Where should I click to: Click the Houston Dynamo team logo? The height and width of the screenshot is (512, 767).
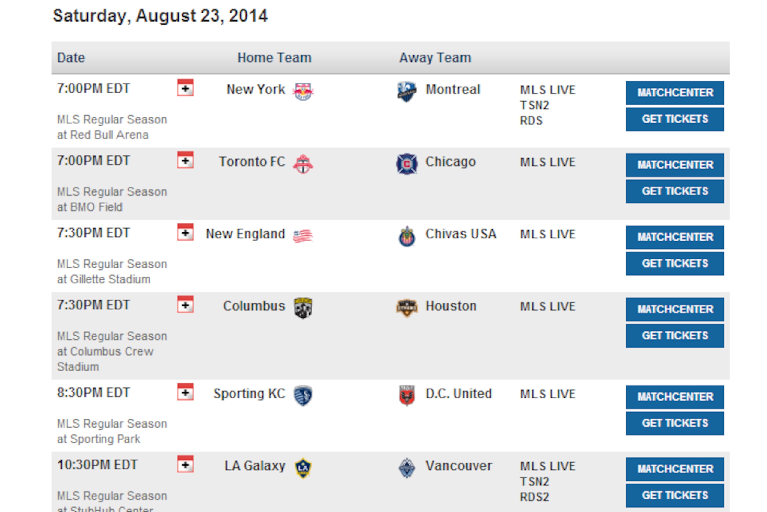pos(407,308)
